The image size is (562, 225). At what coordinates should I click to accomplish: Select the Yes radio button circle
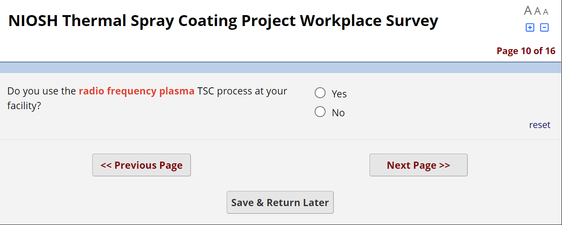click(320, 93)
